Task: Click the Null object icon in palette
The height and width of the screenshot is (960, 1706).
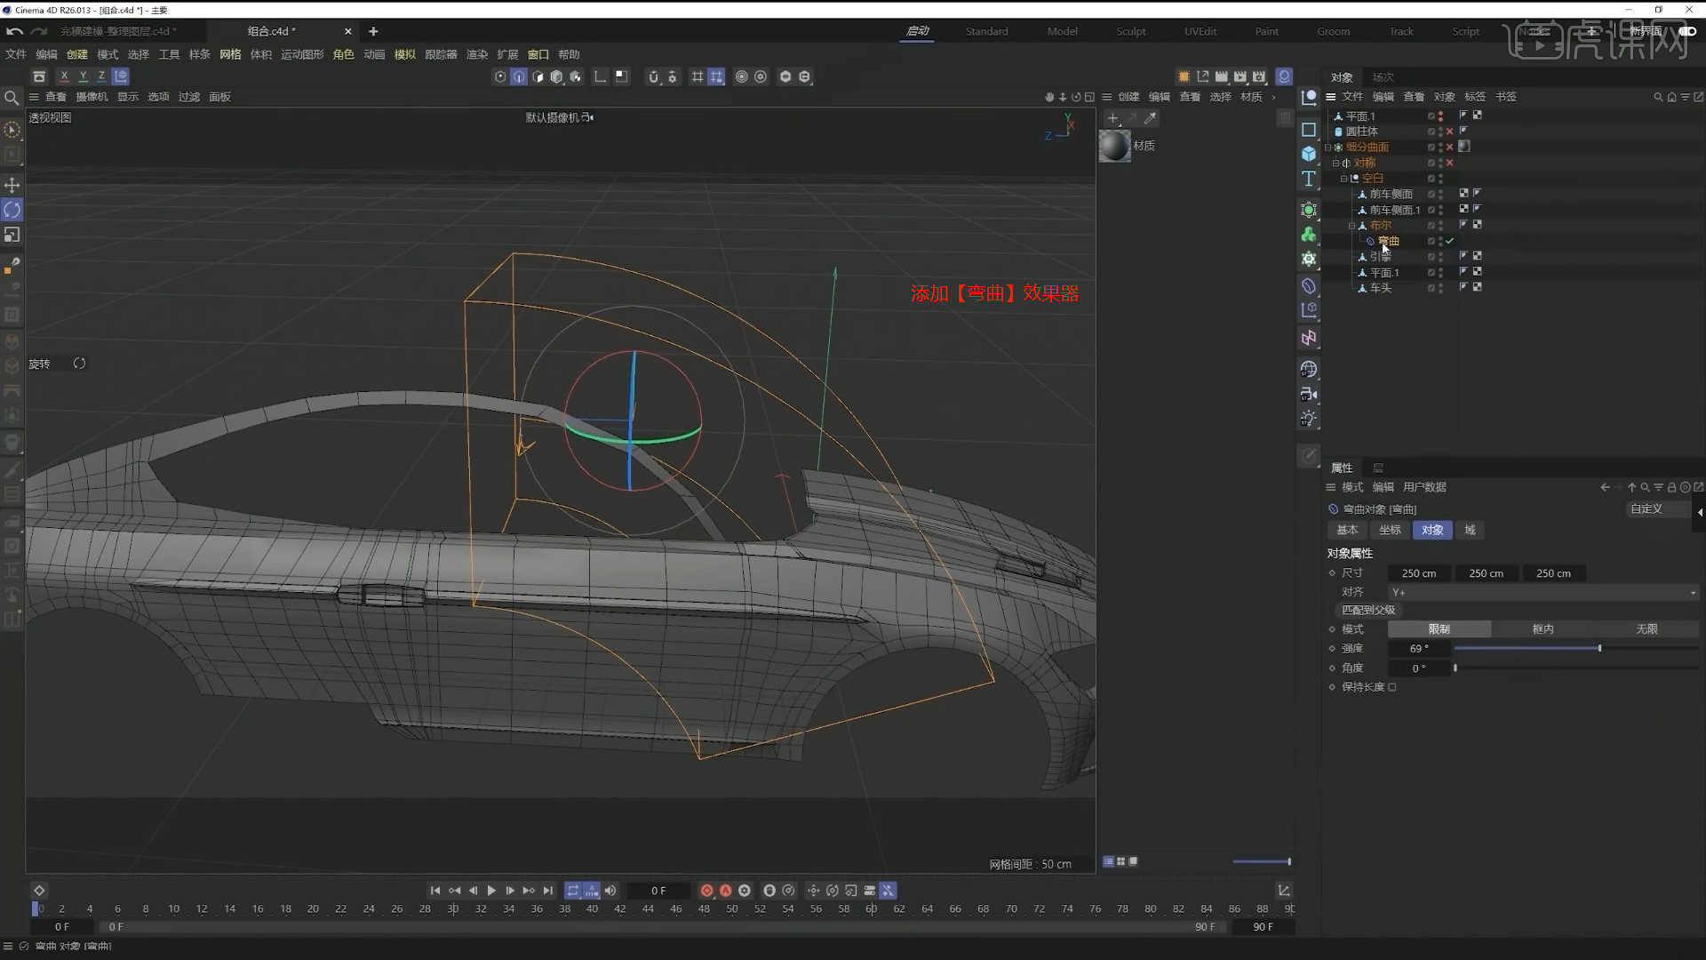Action: pyautogui.click(x=1309, y=98)
